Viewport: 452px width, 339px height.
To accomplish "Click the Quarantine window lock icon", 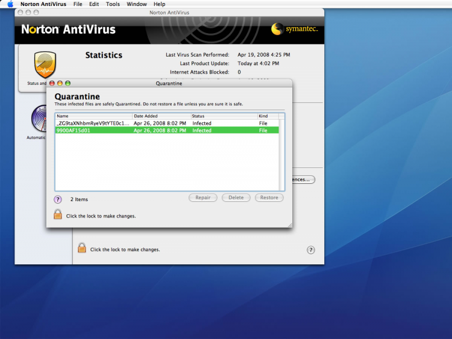I will pos(58,214).
